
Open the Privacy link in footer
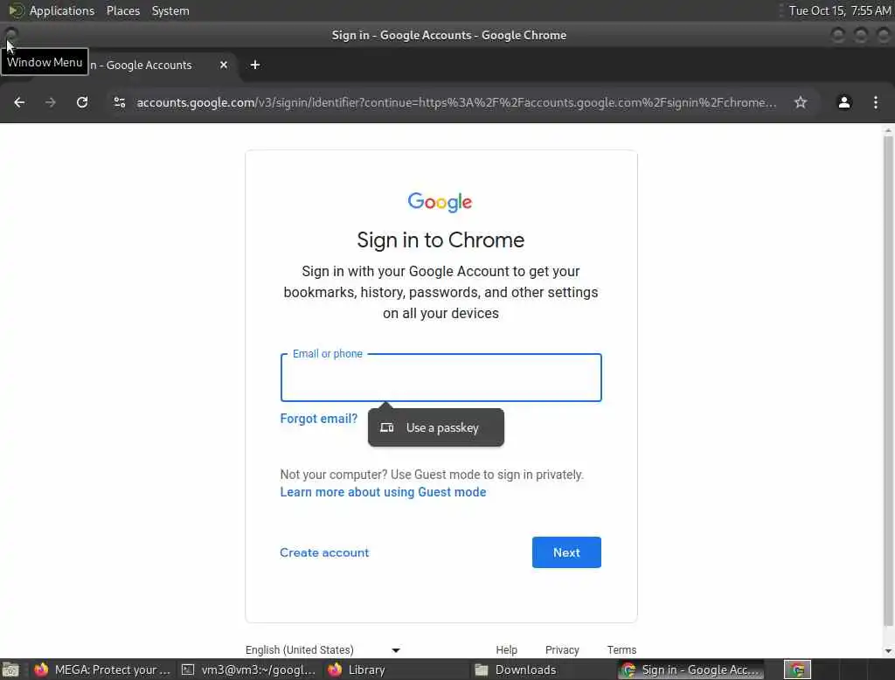pyautogui.click(x=562, y=649)
